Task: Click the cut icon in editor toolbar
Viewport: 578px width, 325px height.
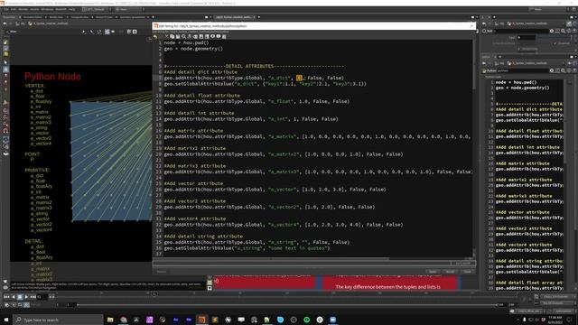Action: point(166,36)
